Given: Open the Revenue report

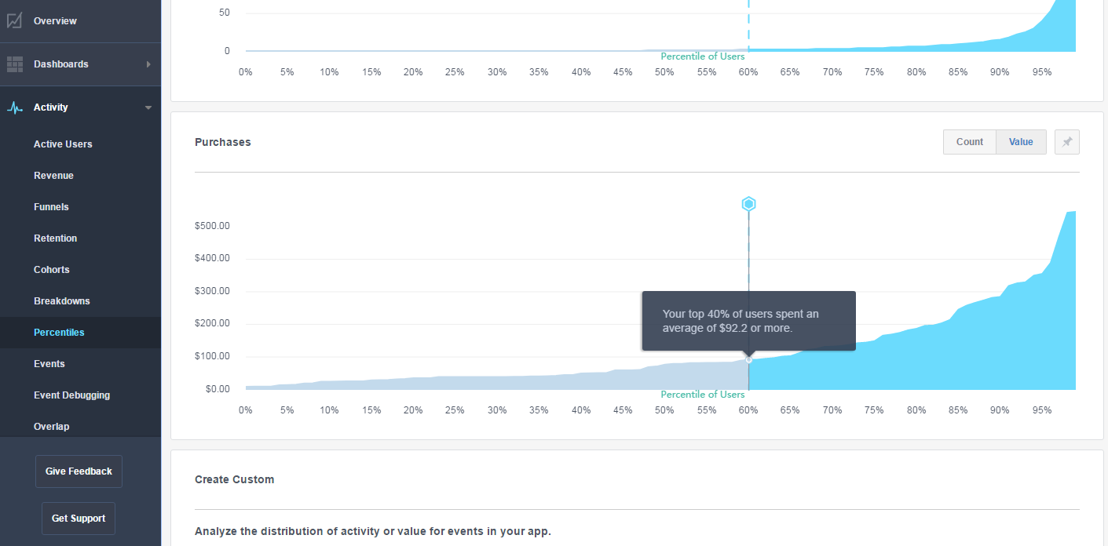Looking at the screenshot, I should (x=53, y=176).
